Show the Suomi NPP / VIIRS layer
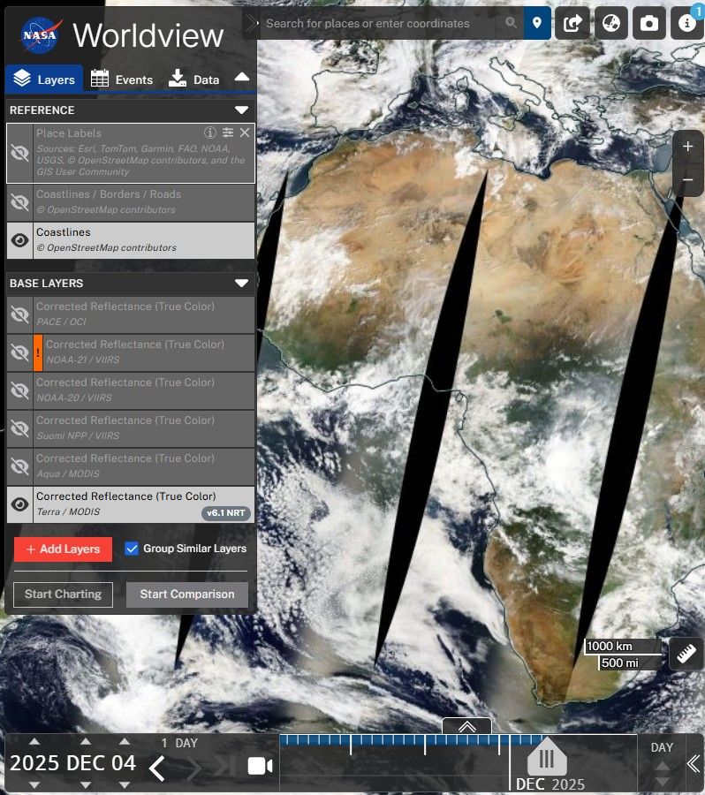The image size is (705, 795). (x=19, y=428)
